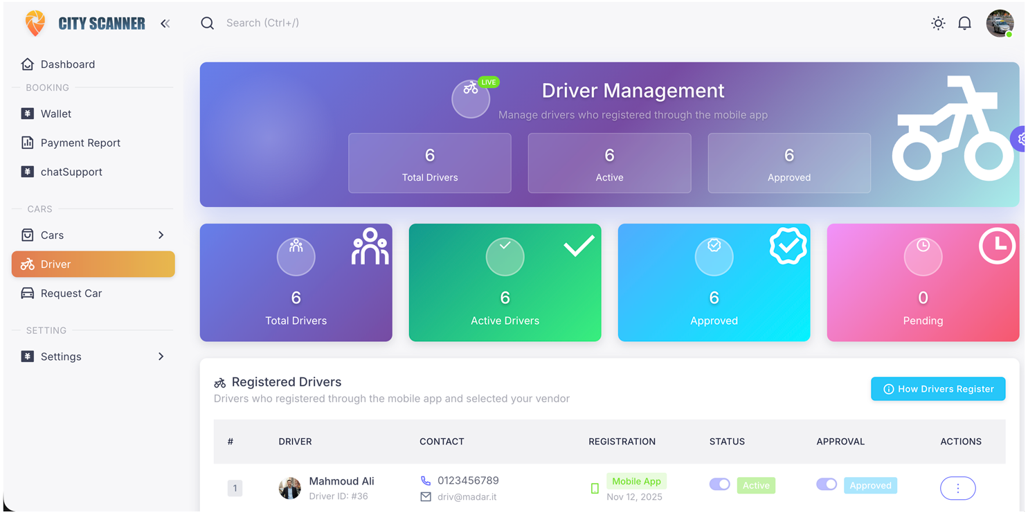This screenshot has width=1028, height=513.
Task: Toggle Mahmoud Ali's Active status switch
Action: coord(720,485)
